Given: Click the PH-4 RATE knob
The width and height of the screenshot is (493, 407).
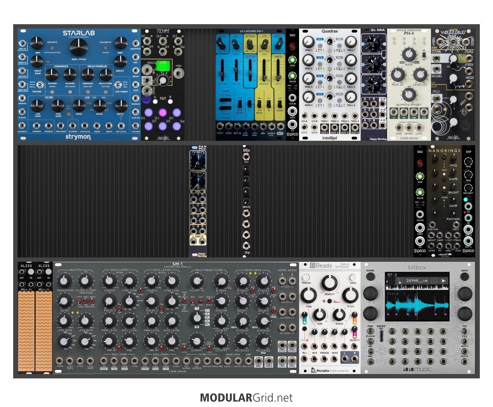Looking at the screenshot, I should pyautogui.click(x=409, y=54).
